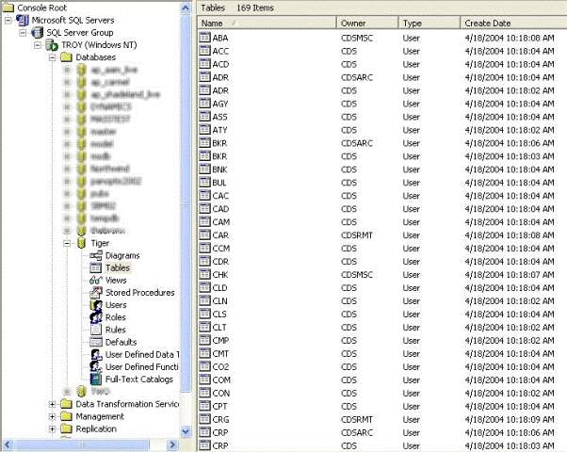This screenshot has width=567, height=452.
Task: Select the CO2 table icon
Action: [x=204, y=366]
